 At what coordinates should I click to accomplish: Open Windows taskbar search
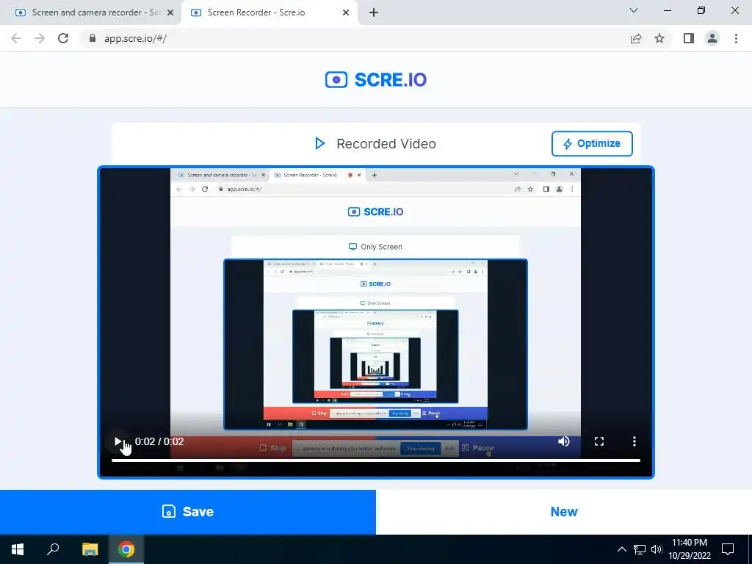53,549
